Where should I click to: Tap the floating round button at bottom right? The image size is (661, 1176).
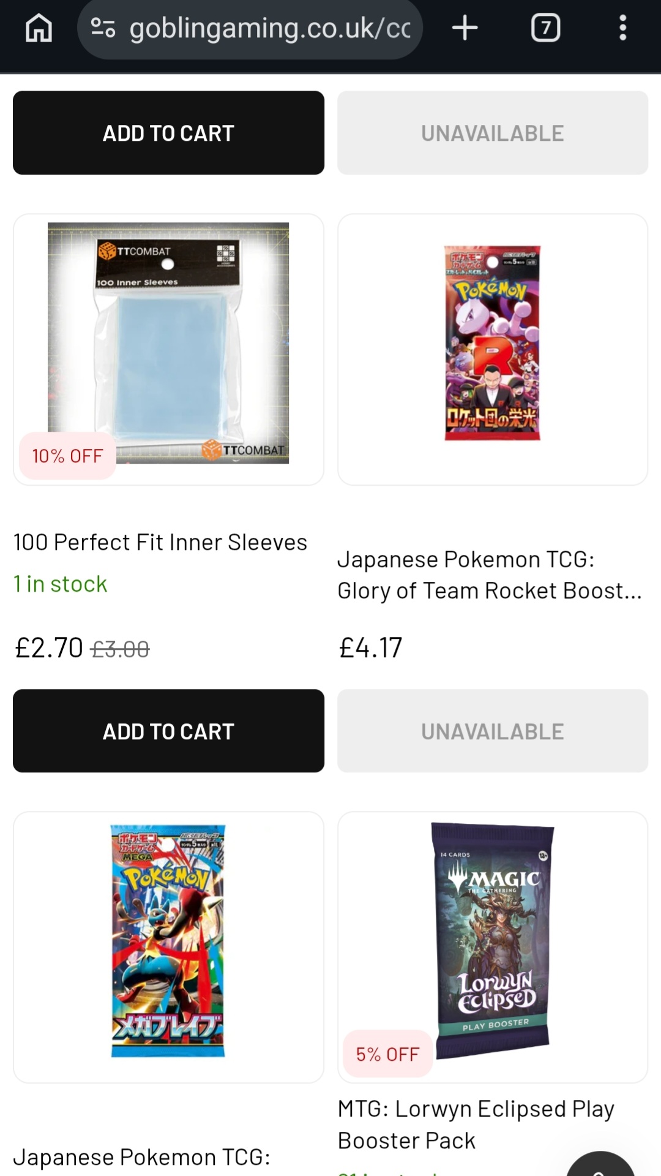click(601, 1167)
